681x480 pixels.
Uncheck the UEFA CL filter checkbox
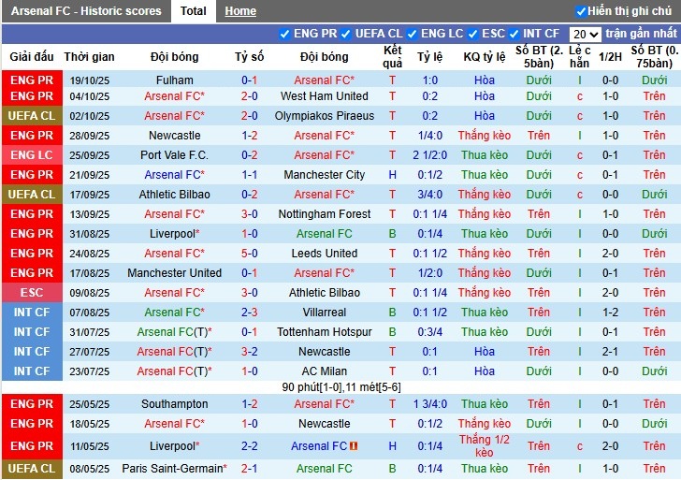[347, 34]
